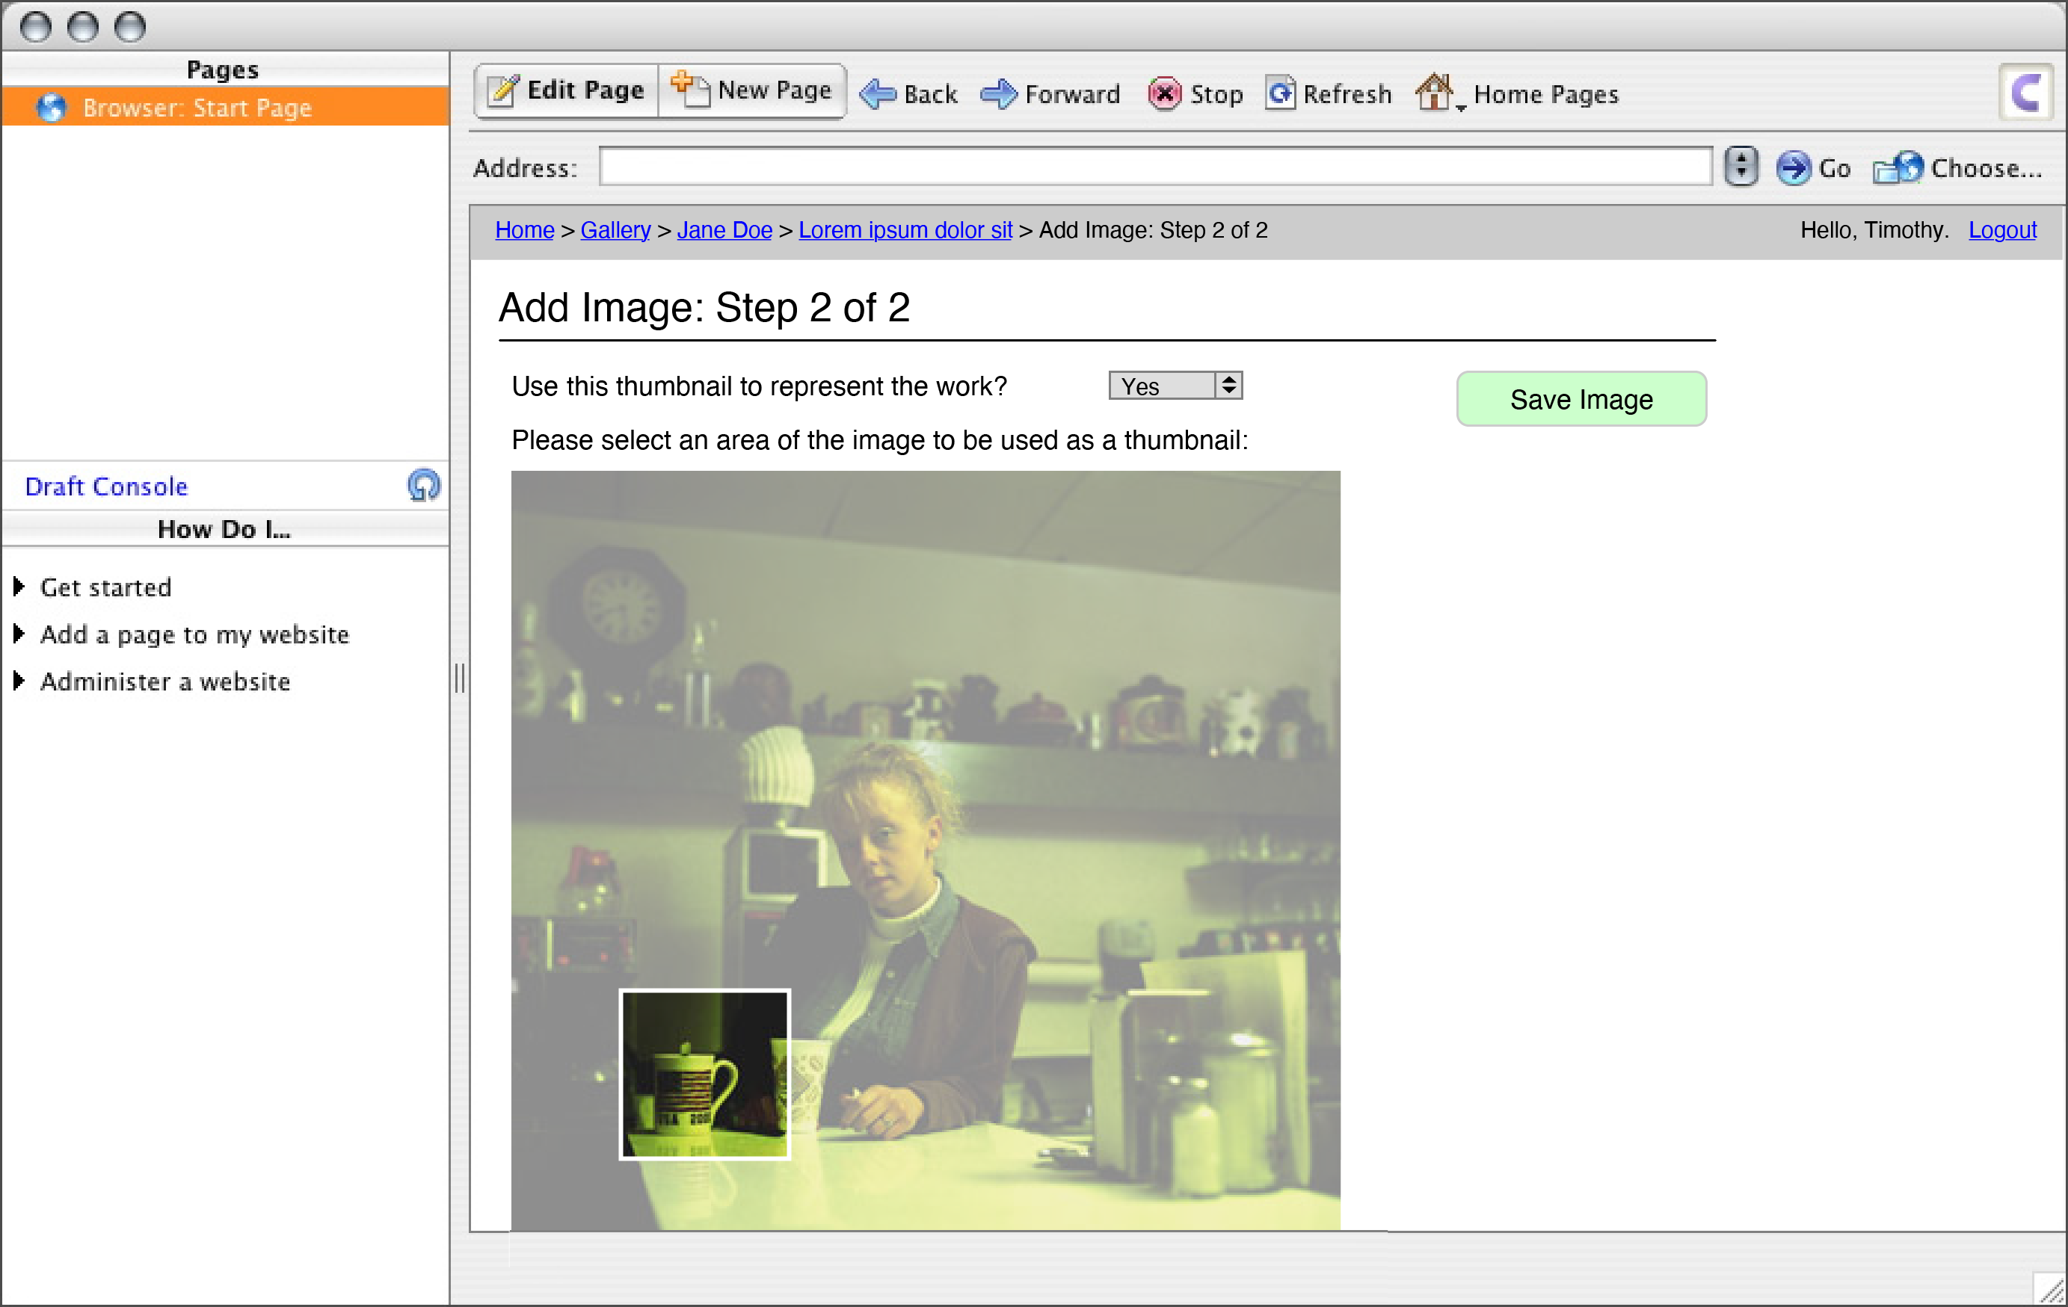
Task: Click the Draft Console reload icon
Action: 423,486
